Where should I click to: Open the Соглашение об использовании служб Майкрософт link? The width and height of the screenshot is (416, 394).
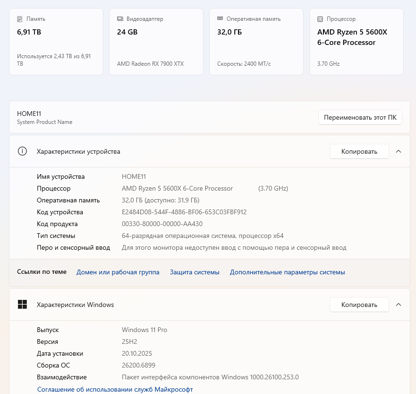coord(115,389)
